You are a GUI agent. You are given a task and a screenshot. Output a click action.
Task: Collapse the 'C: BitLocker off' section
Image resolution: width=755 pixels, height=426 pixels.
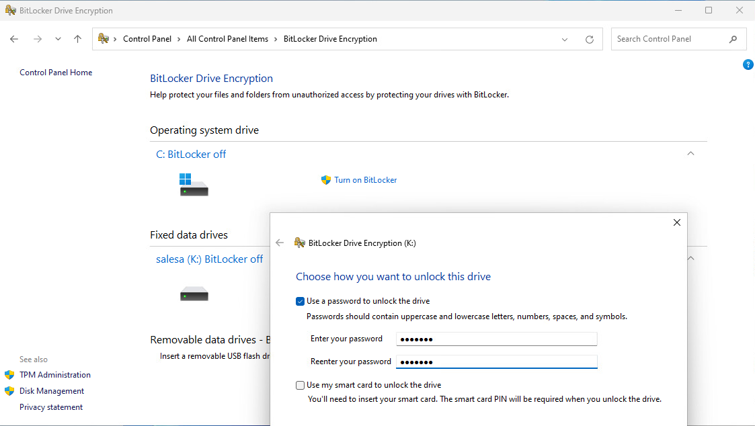click(x=690, y=153)
